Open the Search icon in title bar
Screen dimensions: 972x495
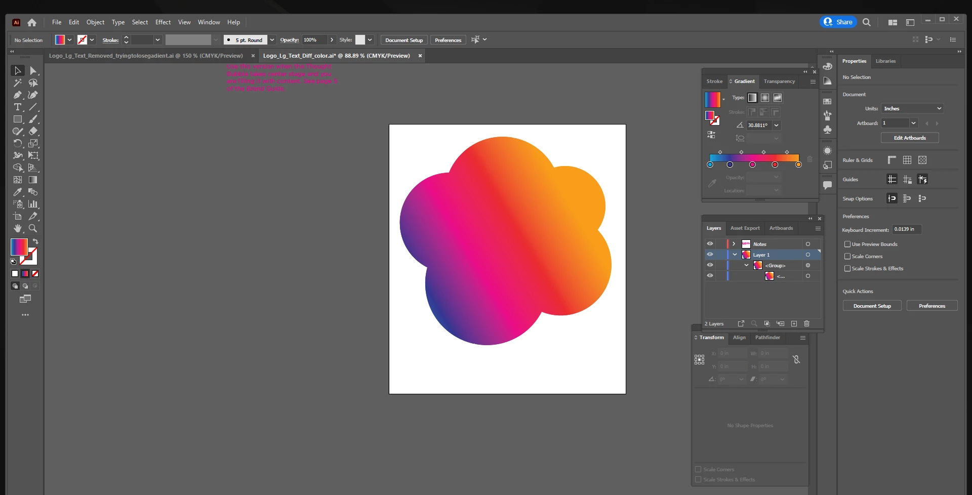click(867, 22)
